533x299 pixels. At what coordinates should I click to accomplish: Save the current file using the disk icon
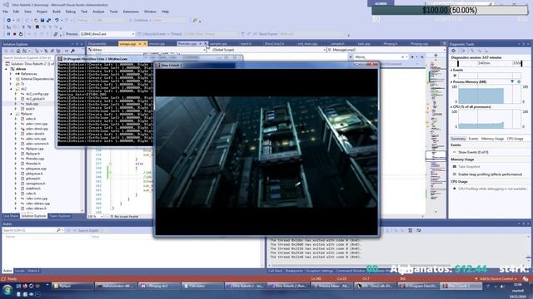(x=42, y=20)
